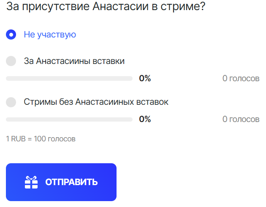
Task: Choose the За Анастасиины вставки radio option
Action: coord(11,61)
